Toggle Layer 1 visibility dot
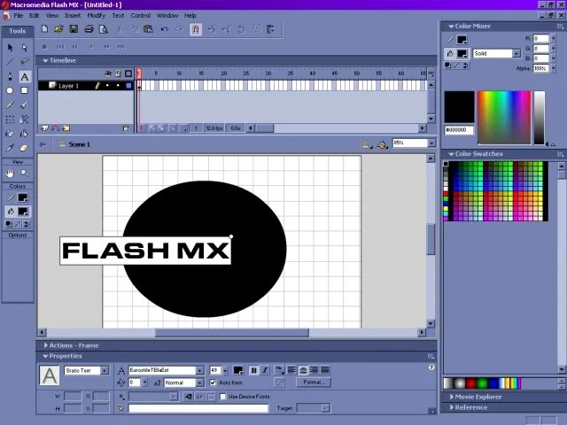This screenshot has width=567, height=425. [x=107, y=86]
